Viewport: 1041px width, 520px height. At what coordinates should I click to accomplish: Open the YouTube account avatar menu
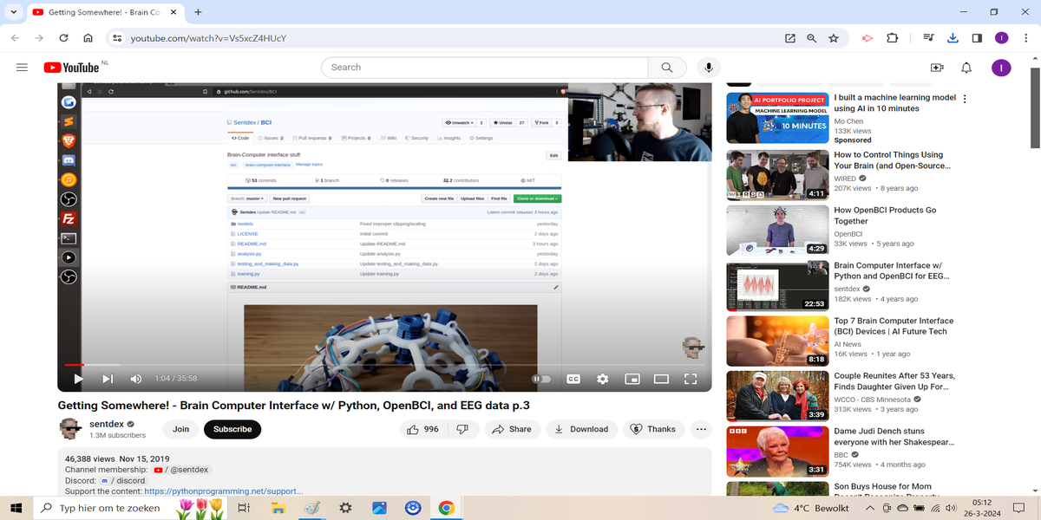1001,68
